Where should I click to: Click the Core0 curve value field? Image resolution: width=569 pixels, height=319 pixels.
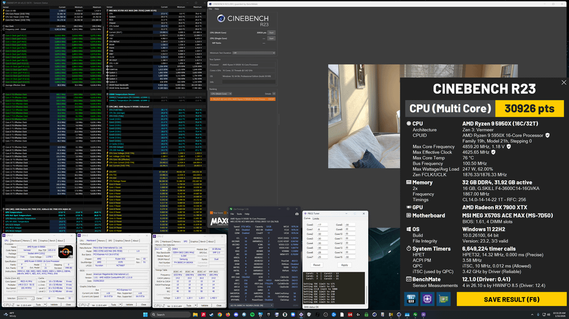point(322,224)
